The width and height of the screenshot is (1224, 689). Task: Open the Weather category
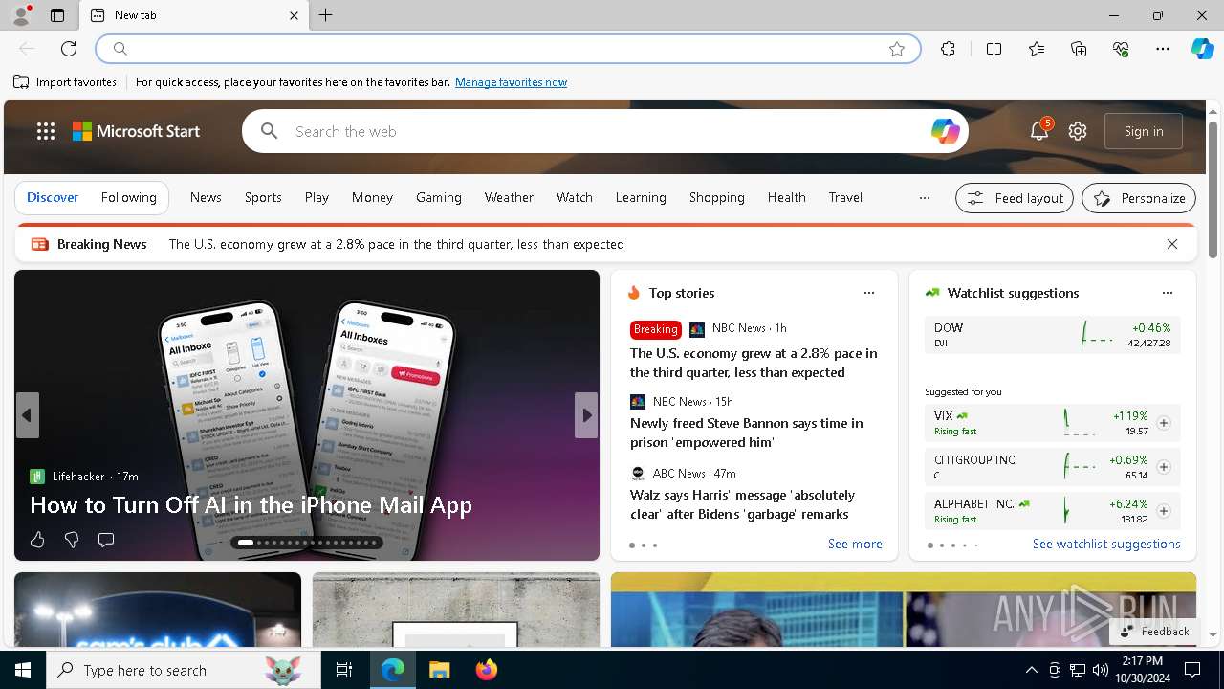509,197
